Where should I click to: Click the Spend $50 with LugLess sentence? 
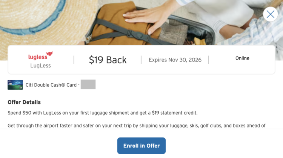(103, 113)
